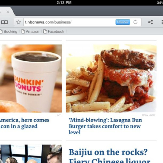
Task: Open the browser overflow menu dots
Action: pyautogui.click(x=162, y=22)
